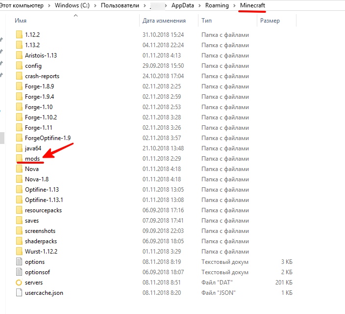345x314 pixels.
Task: Select the mods folder icon
Action: click(19, 158)
